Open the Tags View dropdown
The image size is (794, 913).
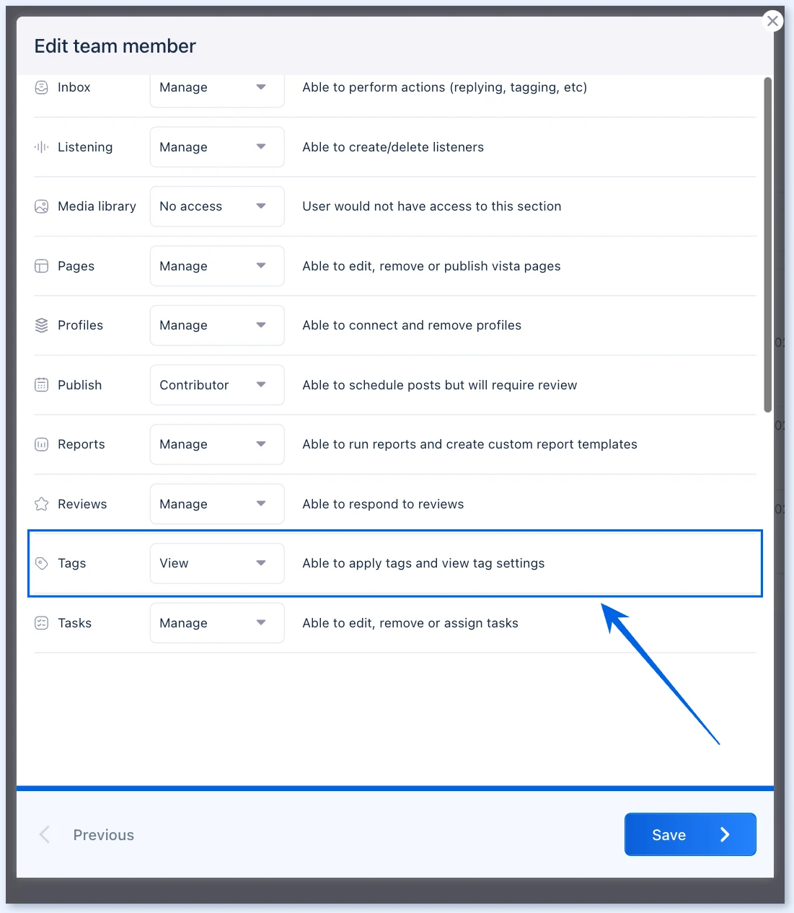tap(217, 563)
